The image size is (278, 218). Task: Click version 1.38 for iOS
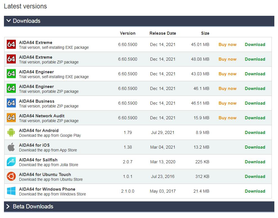coord(128,147)
